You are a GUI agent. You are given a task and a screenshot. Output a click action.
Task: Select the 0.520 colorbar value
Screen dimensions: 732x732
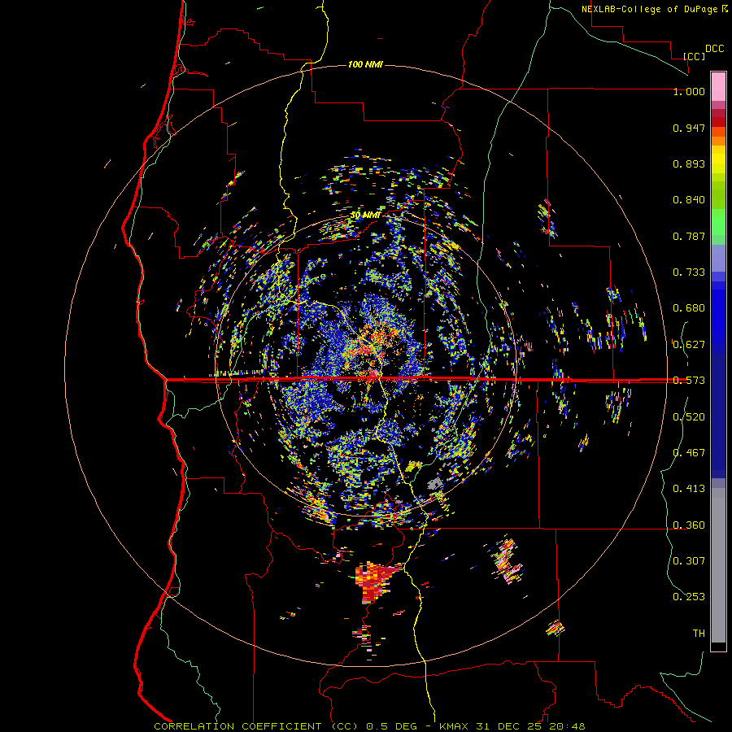(689, 417)
